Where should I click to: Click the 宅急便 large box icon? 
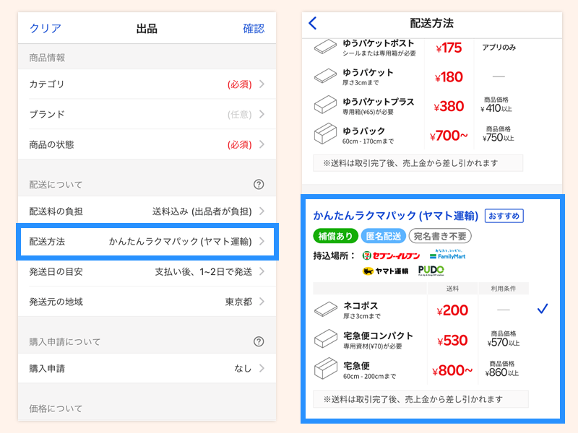[x=326, y=368]
